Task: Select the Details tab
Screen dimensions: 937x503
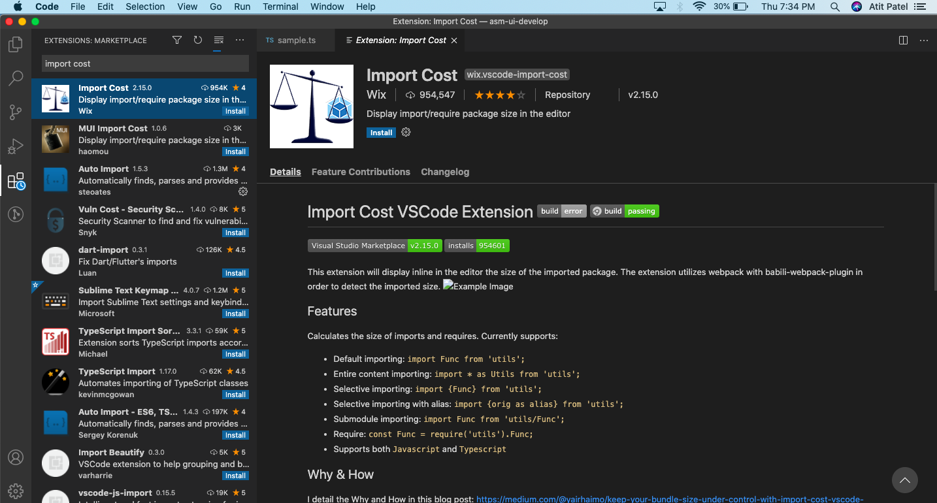Action: [x=286, y=172]
